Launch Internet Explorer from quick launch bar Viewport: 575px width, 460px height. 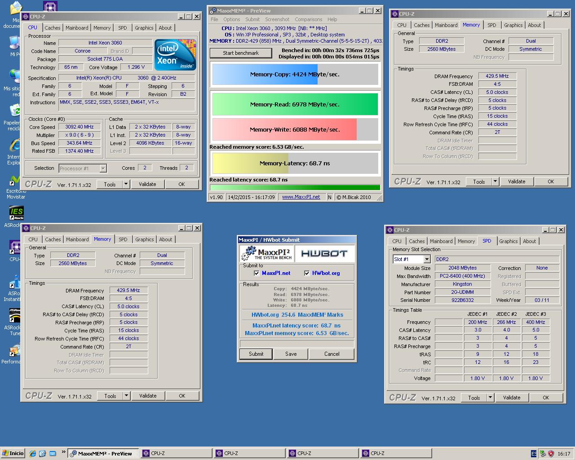coord(33,453)
